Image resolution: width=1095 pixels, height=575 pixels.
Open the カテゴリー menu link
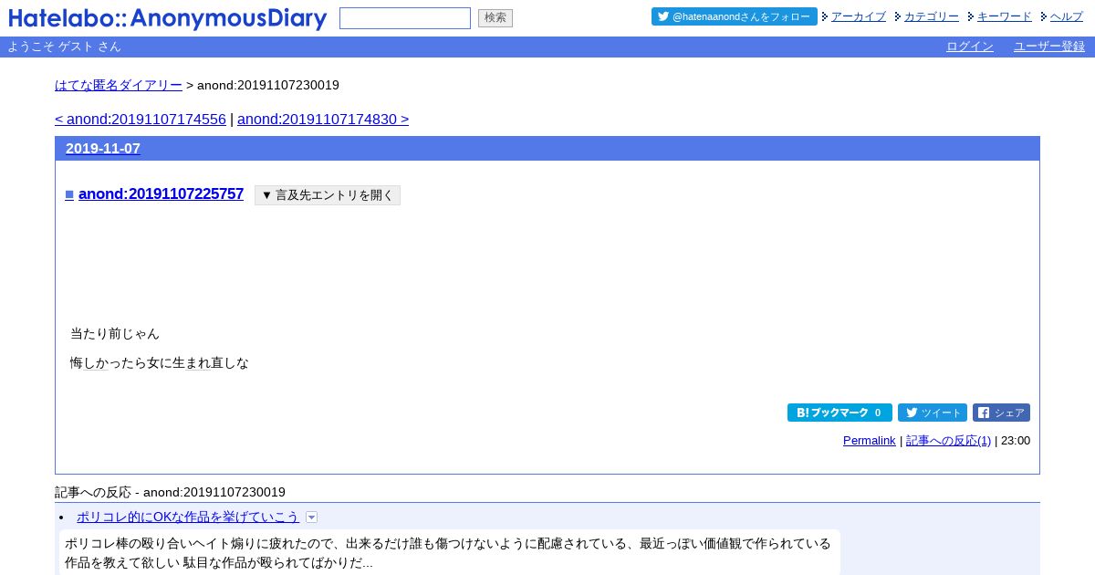coord(932,16)
